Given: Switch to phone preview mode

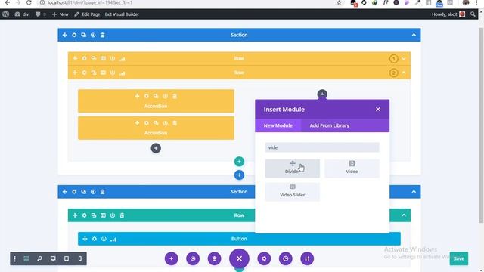Looking at the screenshot, I should 80,258.
